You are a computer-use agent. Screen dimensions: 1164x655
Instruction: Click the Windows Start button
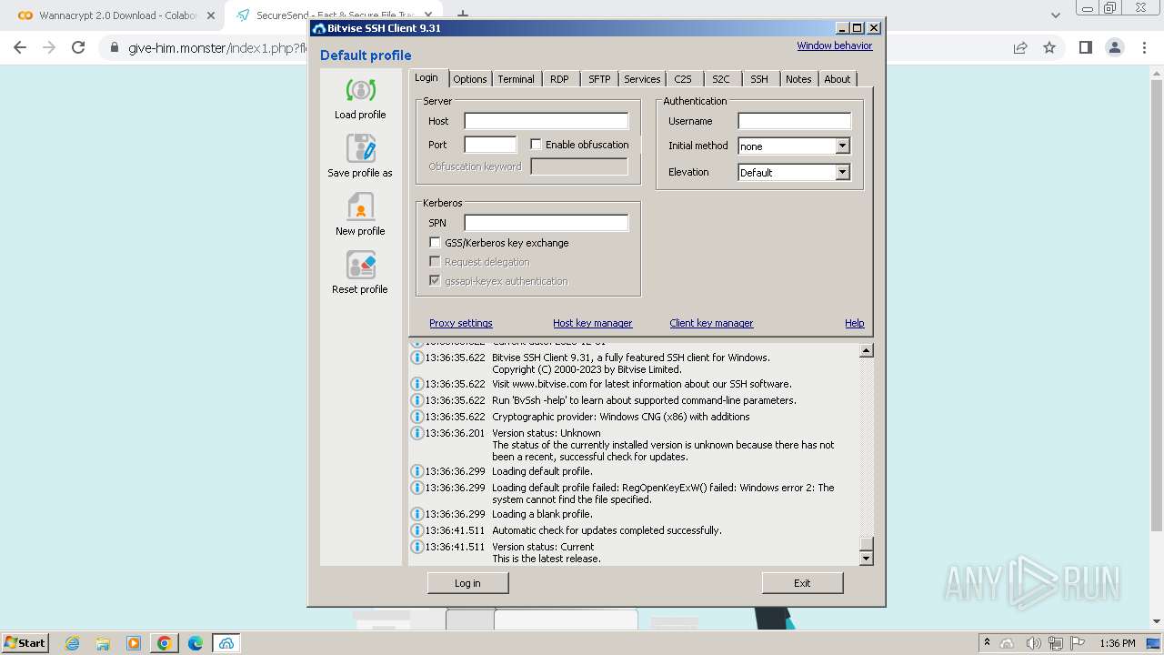25,643
